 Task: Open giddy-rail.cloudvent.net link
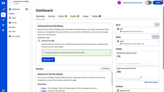tap(133, 3)
